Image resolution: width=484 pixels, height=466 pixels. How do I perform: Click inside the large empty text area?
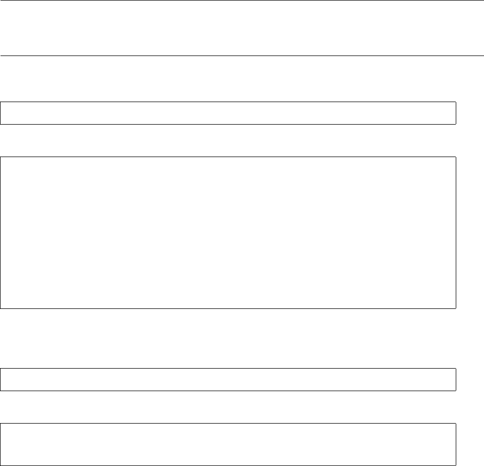pyautogui.click(x=228, y=232)
